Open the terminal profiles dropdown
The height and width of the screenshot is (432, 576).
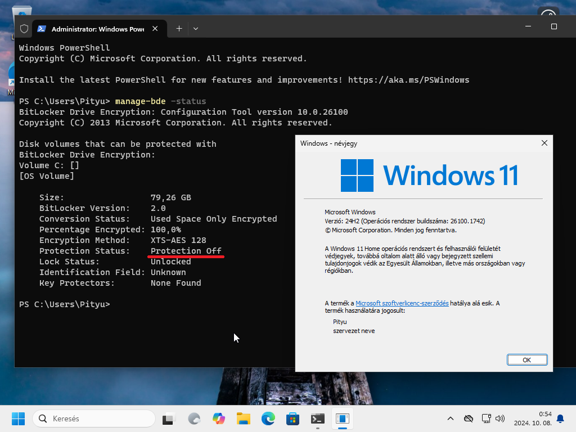click(196, 29)
